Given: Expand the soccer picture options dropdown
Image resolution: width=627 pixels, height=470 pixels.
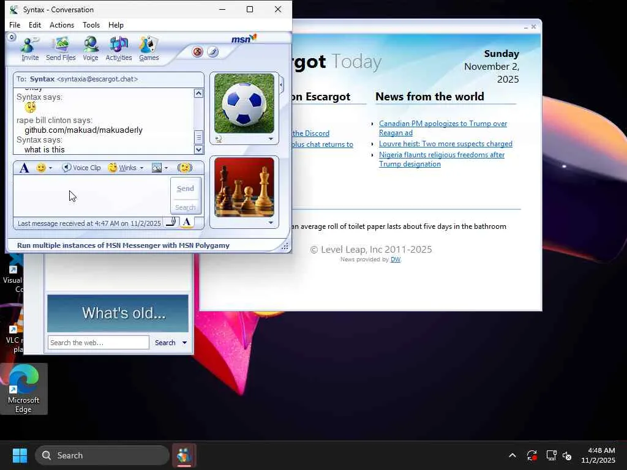Looking at the screenshot, I should 271,139.
